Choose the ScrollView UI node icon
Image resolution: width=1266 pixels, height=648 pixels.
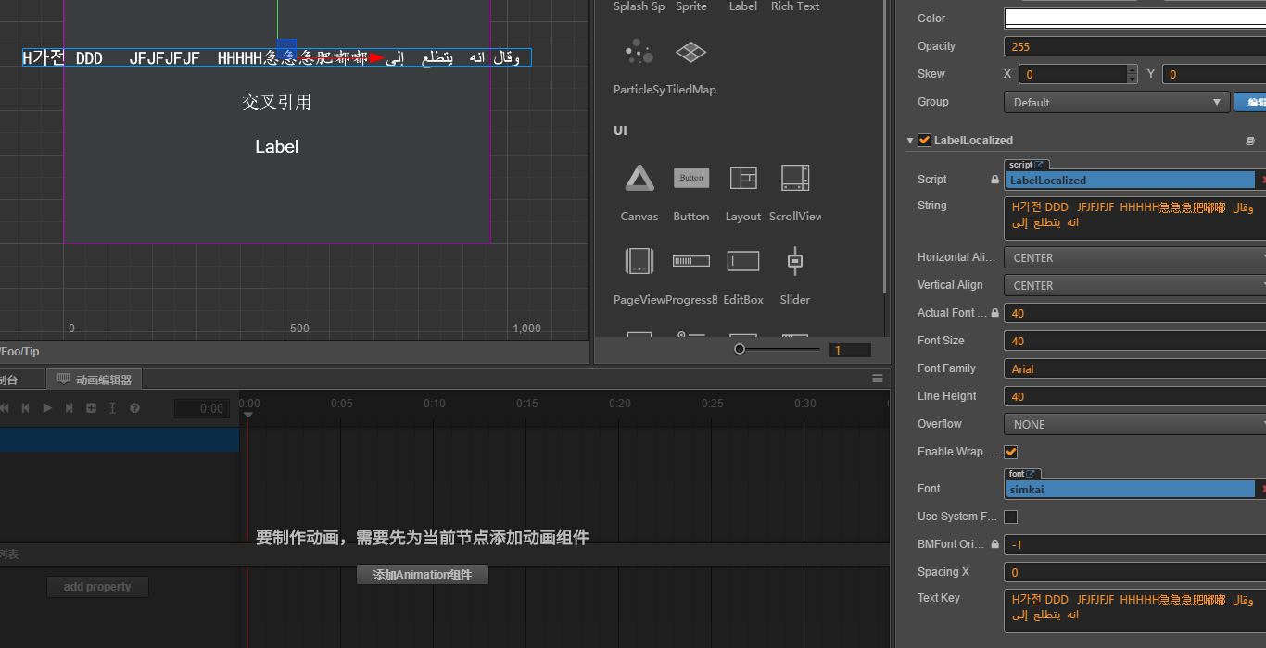point(795,178)
